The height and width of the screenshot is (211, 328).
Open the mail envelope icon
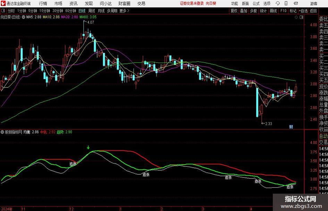pyautogui.click(x=296, y=3)
